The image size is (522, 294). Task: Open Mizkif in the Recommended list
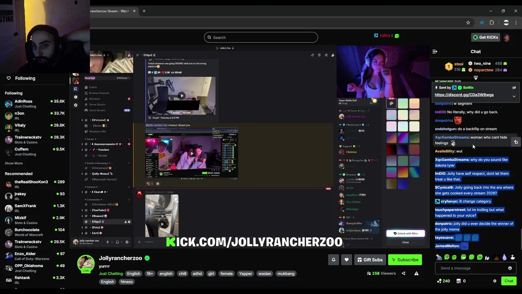click(x=35, y=220)
